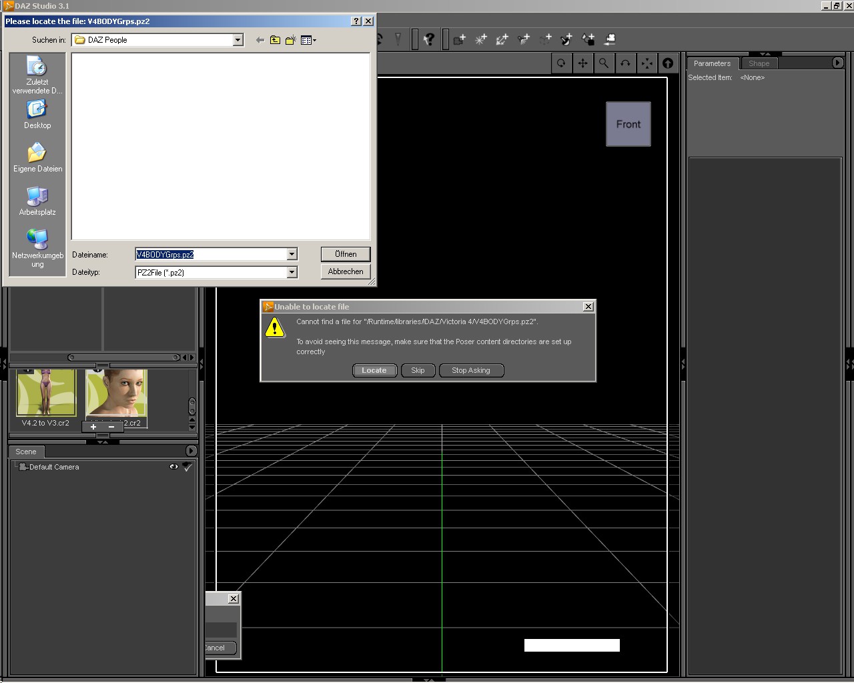Viewport: 854px width, 683px height.
Task: Open Zuletzt verwendete Dokumente shortcut
Action: tap(37, 75)
